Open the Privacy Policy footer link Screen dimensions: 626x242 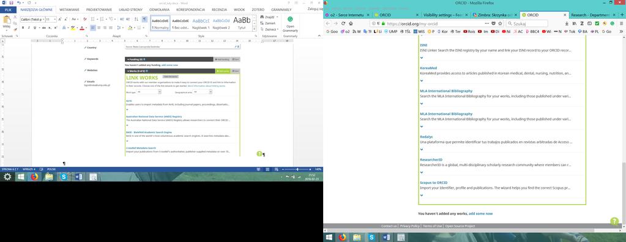click(409, 226)
